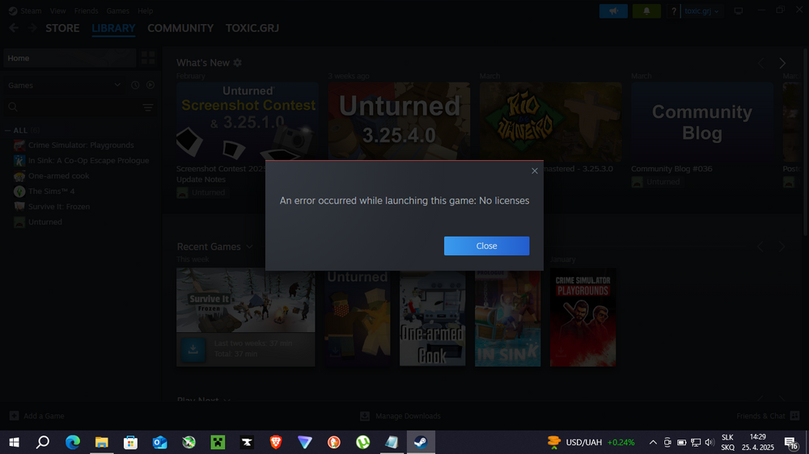Open the COMMUNITY tab
This screenshot has width=809, height=454.
(x=180, y=28)
